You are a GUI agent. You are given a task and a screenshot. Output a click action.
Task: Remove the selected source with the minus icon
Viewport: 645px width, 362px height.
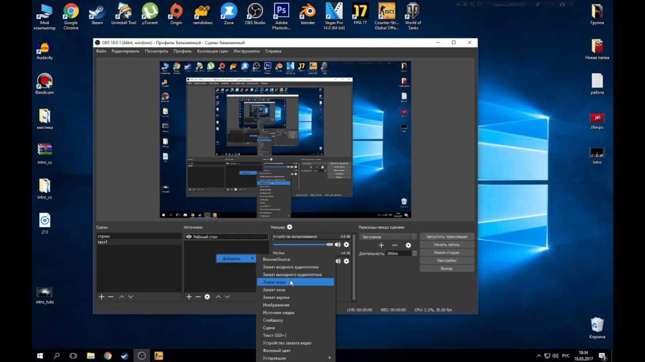pos(198,297)
